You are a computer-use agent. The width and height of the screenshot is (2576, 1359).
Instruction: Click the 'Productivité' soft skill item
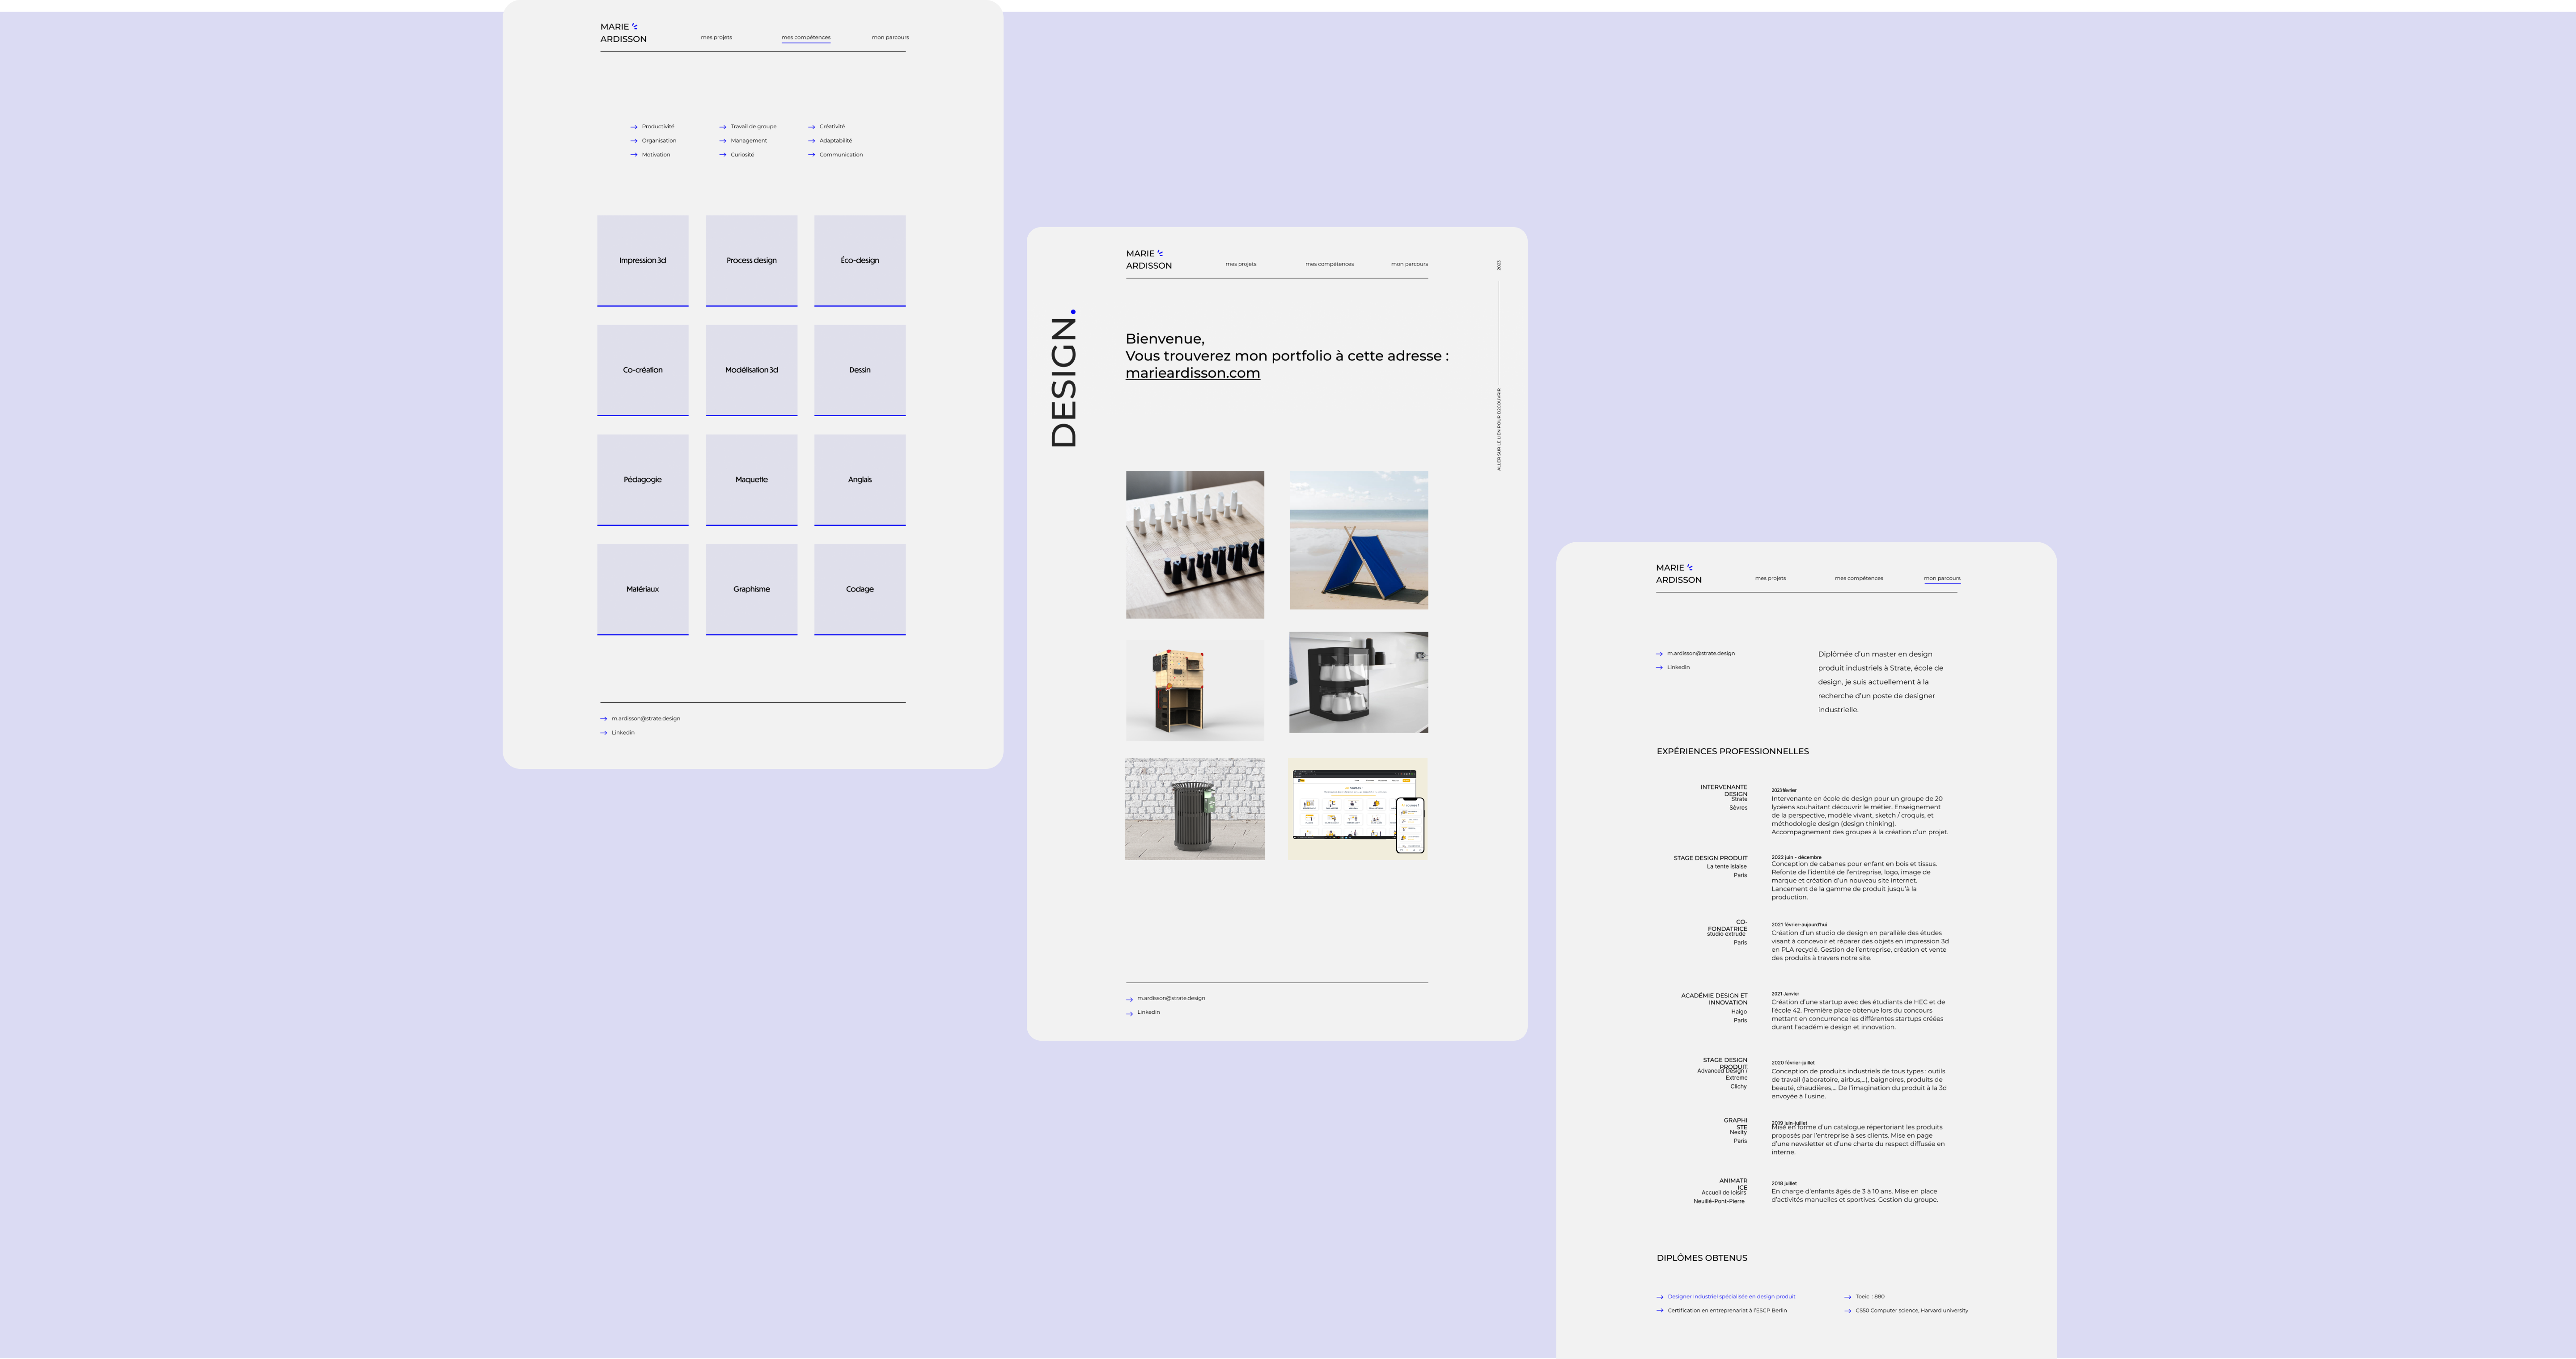coord(653,127)
